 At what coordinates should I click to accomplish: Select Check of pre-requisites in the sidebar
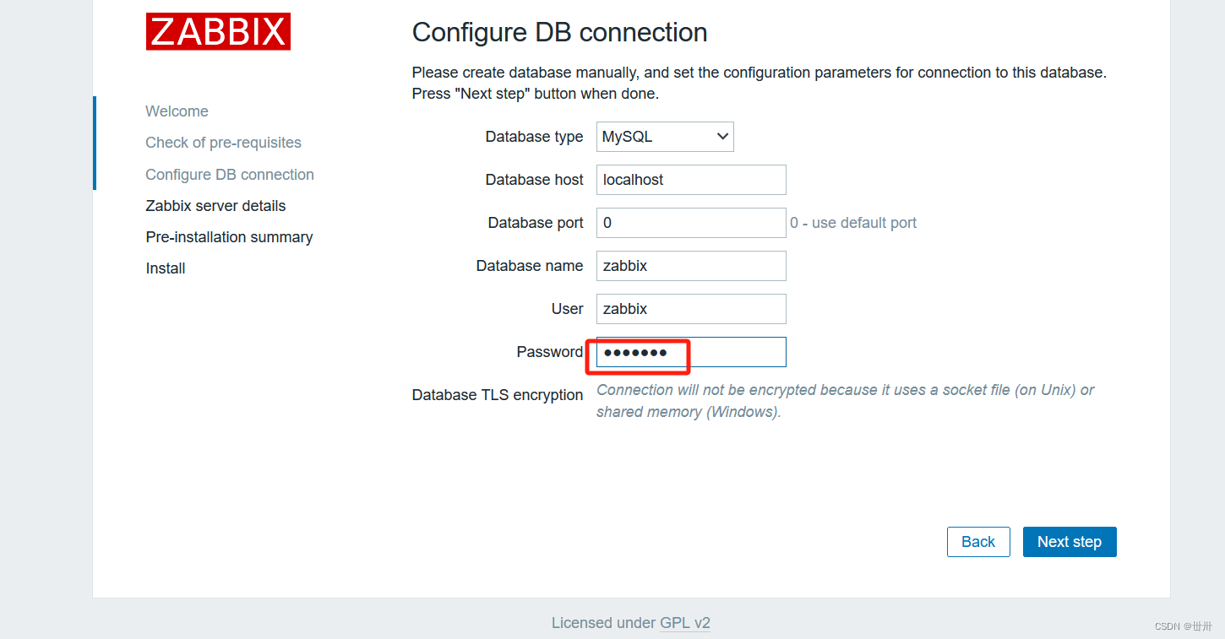click(223, 142)
